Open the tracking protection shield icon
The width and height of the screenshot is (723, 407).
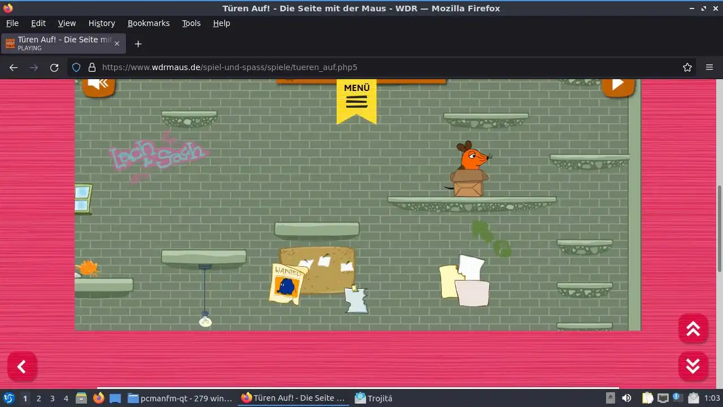pyautogui.click(x=76, y=67)
